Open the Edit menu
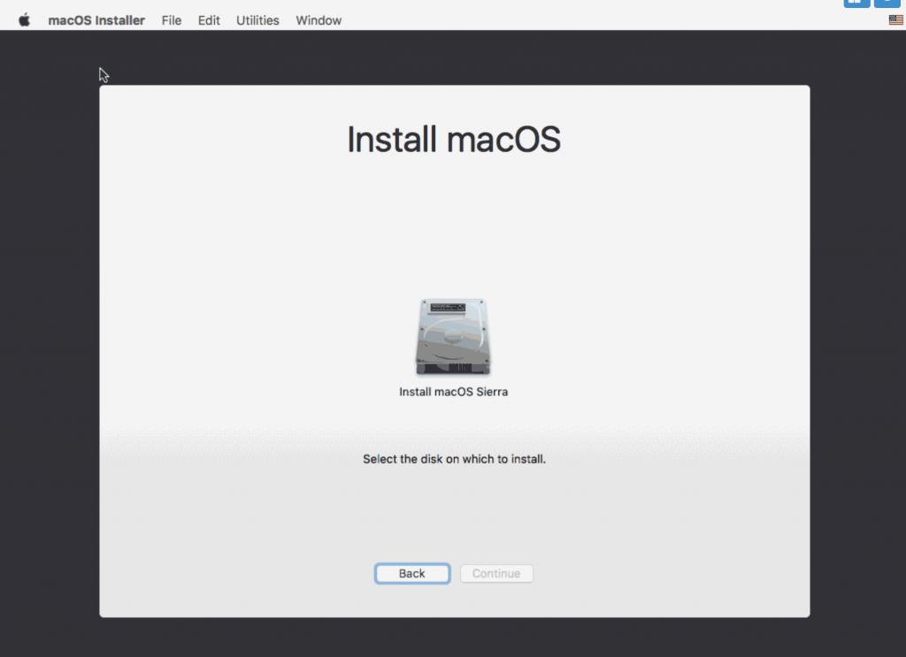906x657 pixels. click(209, 20)
